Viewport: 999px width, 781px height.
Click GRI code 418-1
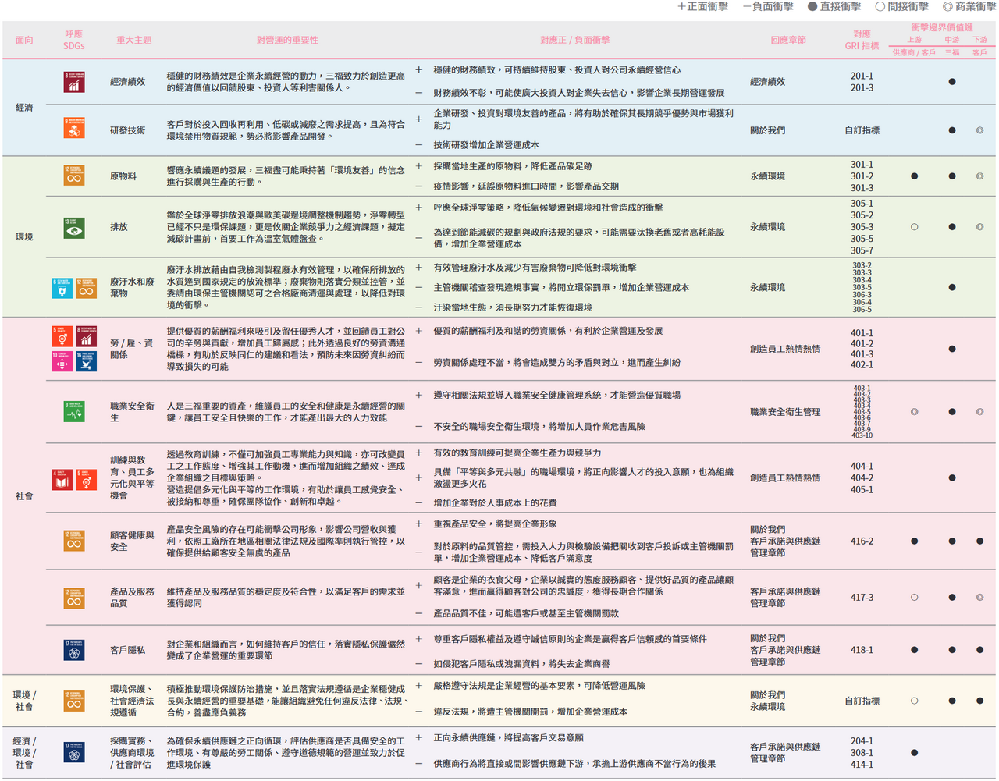862,650
